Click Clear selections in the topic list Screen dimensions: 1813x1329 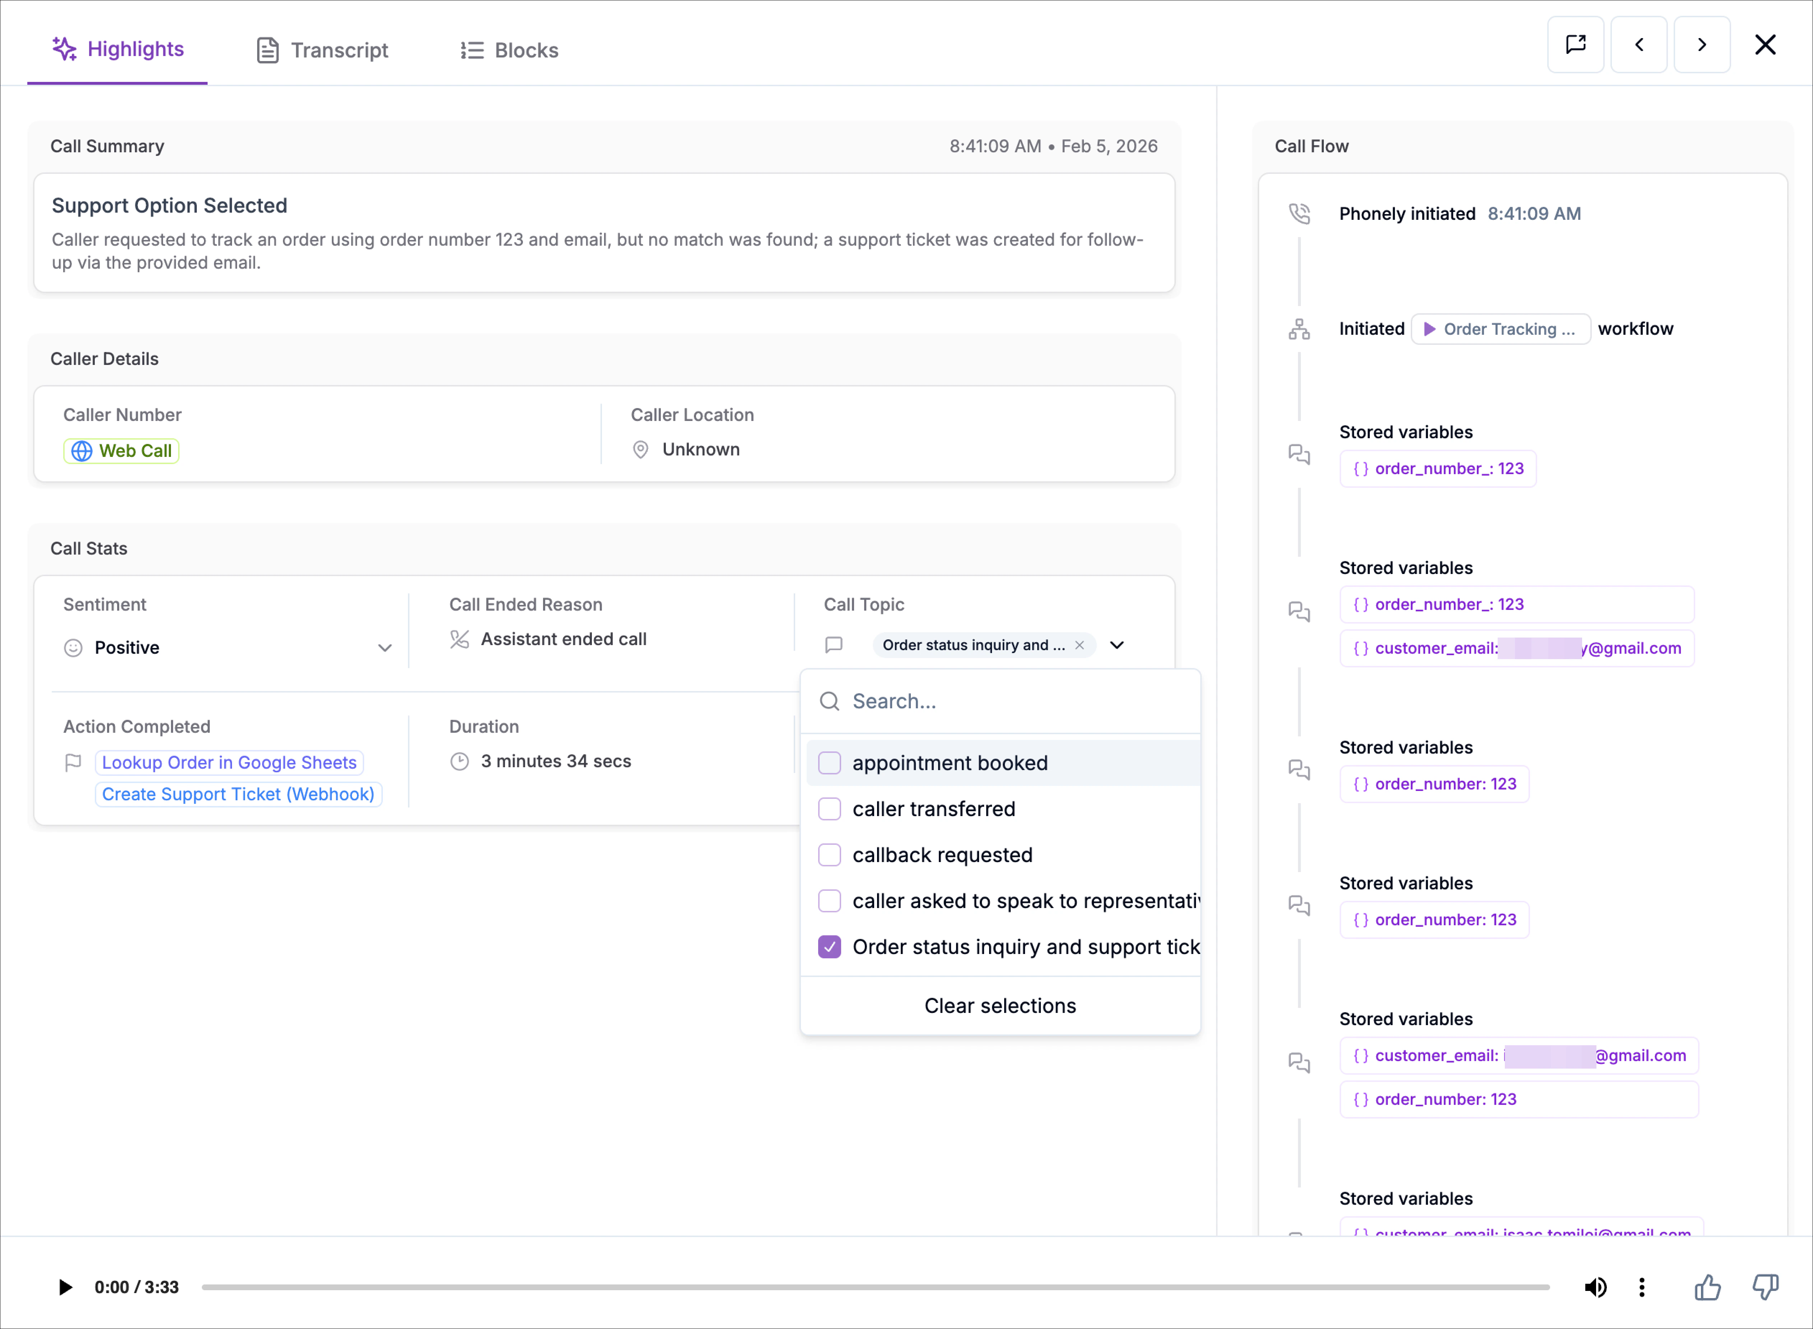pyautogui.click(x=1000, y=1006)
